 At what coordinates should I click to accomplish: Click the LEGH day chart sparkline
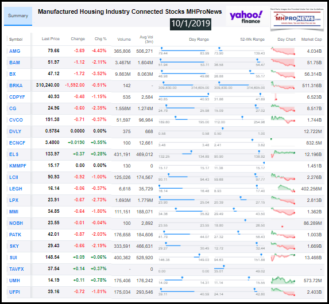click(287, 189)
